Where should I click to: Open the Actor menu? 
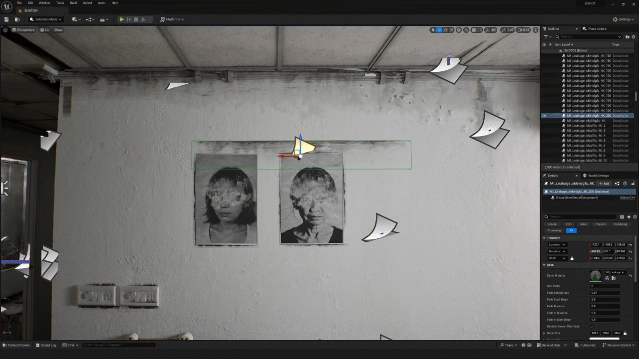coord(102,3)
